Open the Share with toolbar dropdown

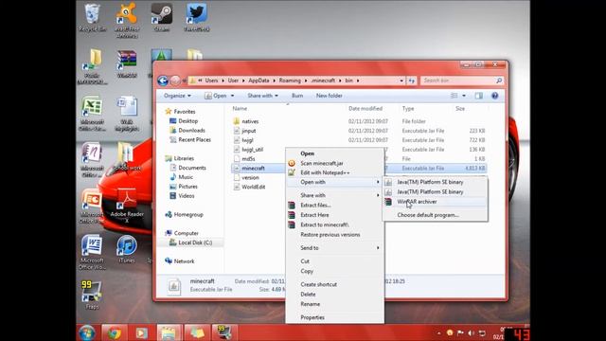click(262, 96)
